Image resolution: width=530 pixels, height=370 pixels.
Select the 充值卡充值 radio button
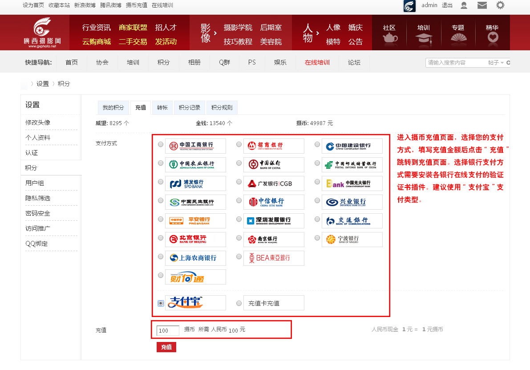[x=239, y=303]
